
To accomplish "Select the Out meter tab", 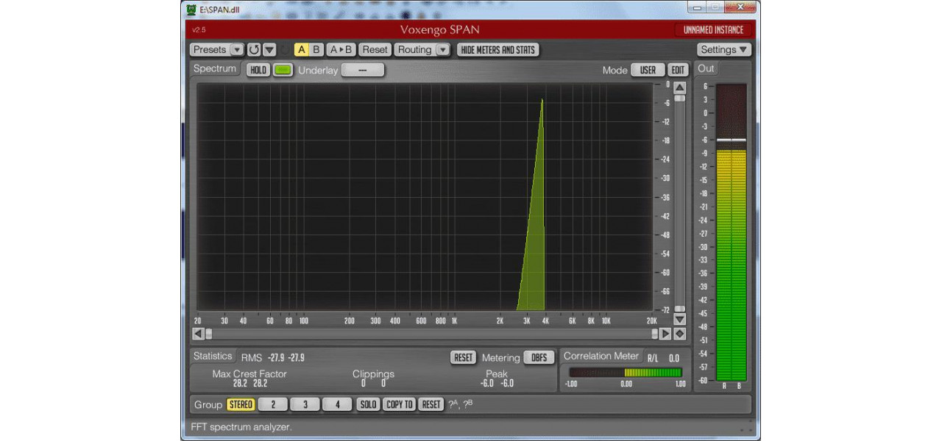I will point(706,68).
